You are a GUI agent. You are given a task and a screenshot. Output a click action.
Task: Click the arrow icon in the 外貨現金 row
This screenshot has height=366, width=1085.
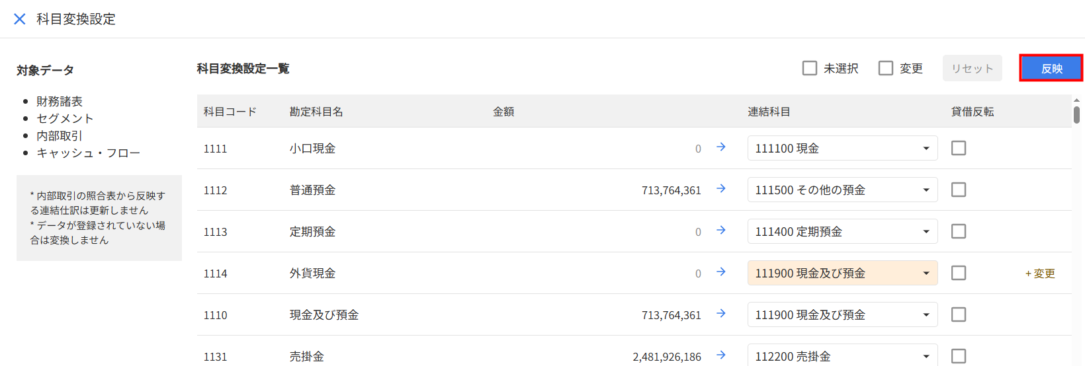point(721,272)
